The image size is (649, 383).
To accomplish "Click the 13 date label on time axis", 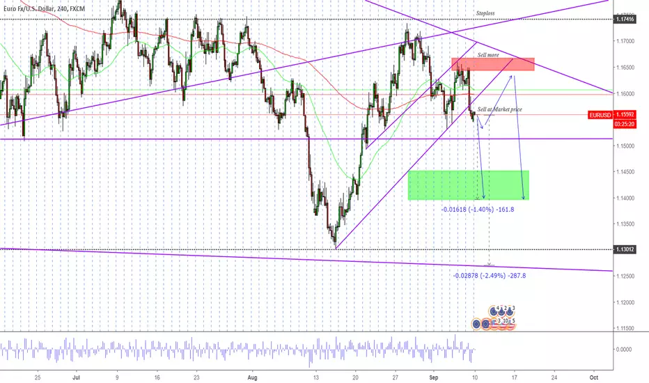I will (x=316, y=377).
